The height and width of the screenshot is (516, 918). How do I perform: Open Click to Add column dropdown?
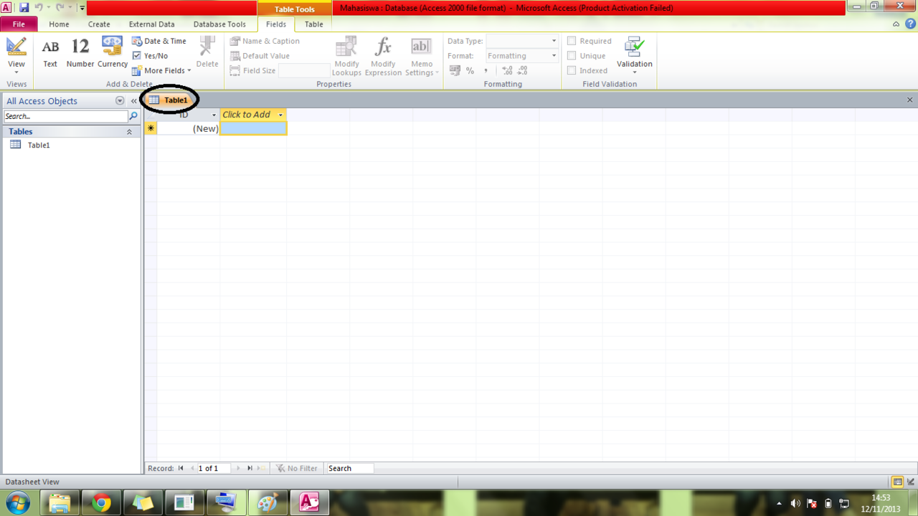[x=280, y=115]
